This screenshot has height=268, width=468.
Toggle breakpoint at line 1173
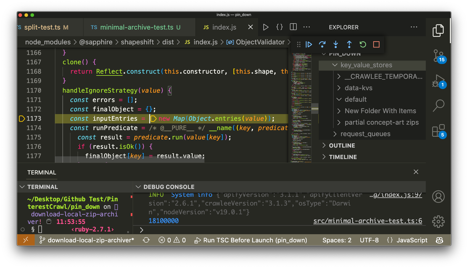(22, 119)
